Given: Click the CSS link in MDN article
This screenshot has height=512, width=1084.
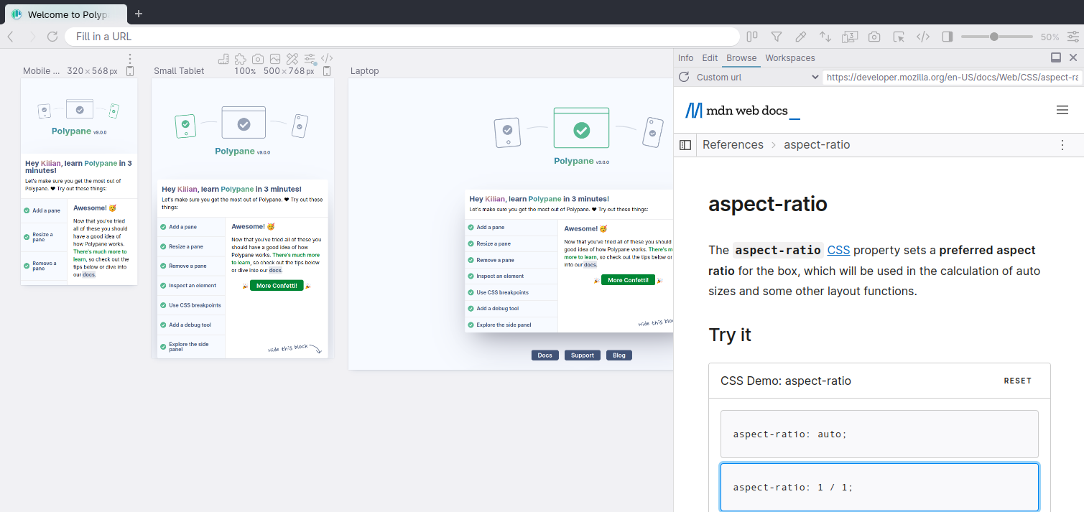Looking at the screenshot, I should tap(838, 251).
